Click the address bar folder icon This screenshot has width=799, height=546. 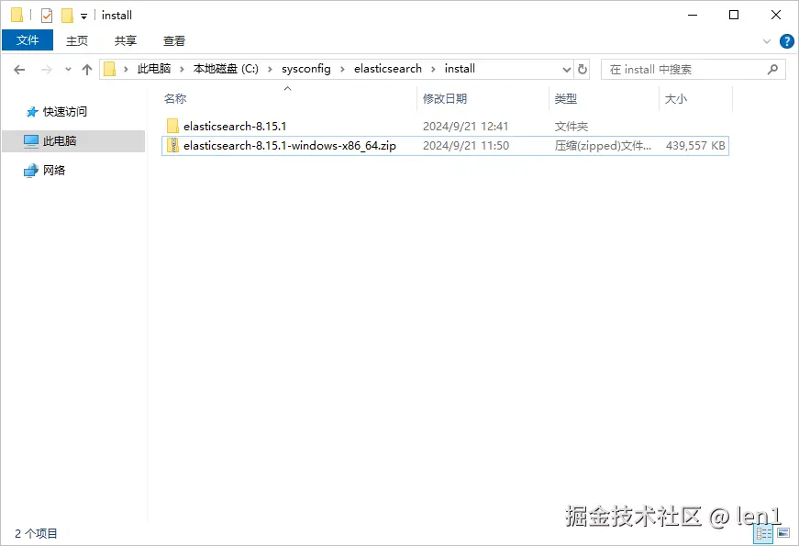[109, 70]
